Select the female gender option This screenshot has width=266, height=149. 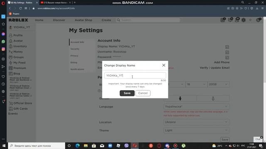pos(213,99)
